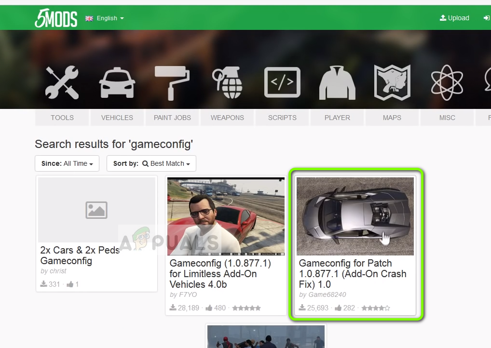The image size is (491, 348).
Task: Open the PLAYER category tab
Action: click(337, 118)
